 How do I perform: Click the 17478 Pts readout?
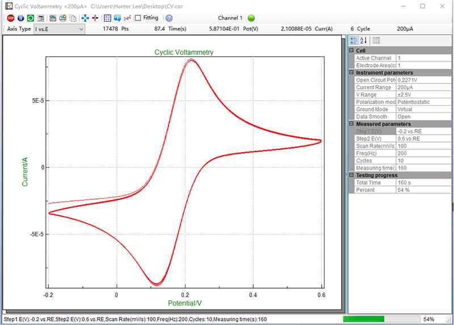coord(116,29)
